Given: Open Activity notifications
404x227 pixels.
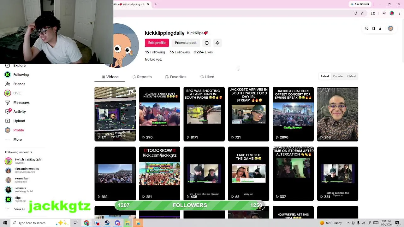Looking at the screenshot, I should click(15, 112).
